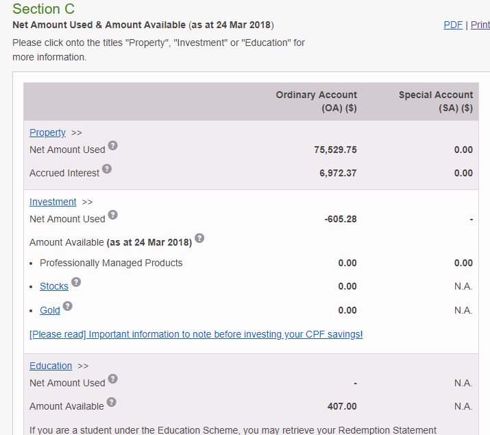Click the Ordinary Account (OA) ($) column header
Screen dimensions: 490x435
click(316, 102)
